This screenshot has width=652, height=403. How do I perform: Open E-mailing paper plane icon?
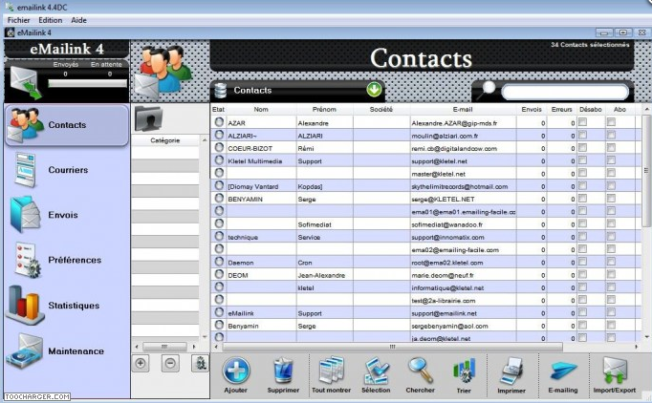tap(563, 371)
